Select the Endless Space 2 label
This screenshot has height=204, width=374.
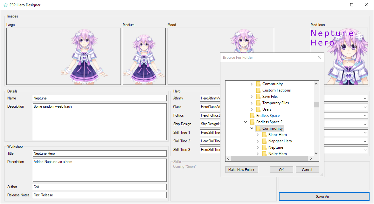point(269,122)
